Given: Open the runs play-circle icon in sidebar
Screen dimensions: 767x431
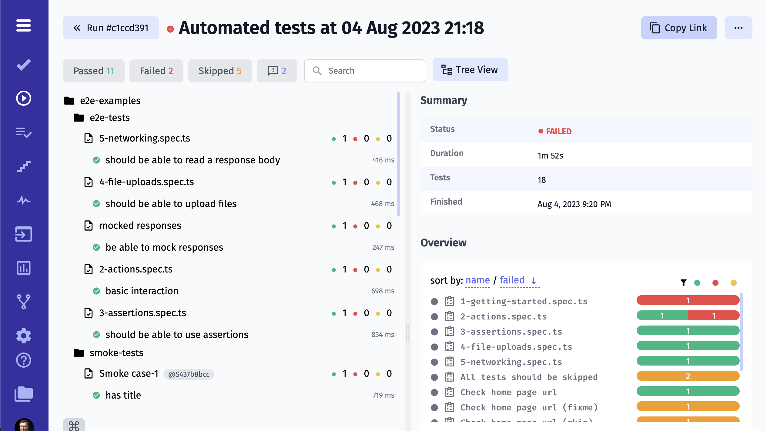Looking at the screenshot, I should 23,98.
